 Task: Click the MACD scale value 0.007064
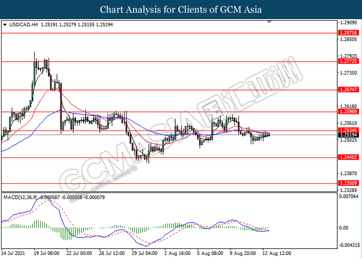tap(349, 196)
